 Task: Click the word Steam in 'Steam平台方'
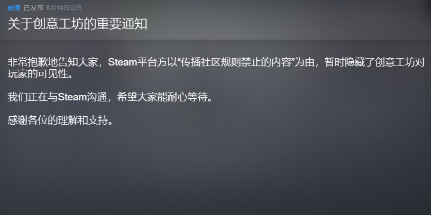point(122,62)
